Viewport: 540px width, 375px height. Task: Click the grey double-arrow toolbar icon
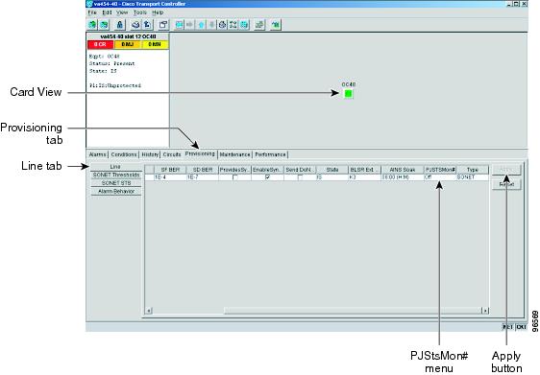click(x=259, y=24)
